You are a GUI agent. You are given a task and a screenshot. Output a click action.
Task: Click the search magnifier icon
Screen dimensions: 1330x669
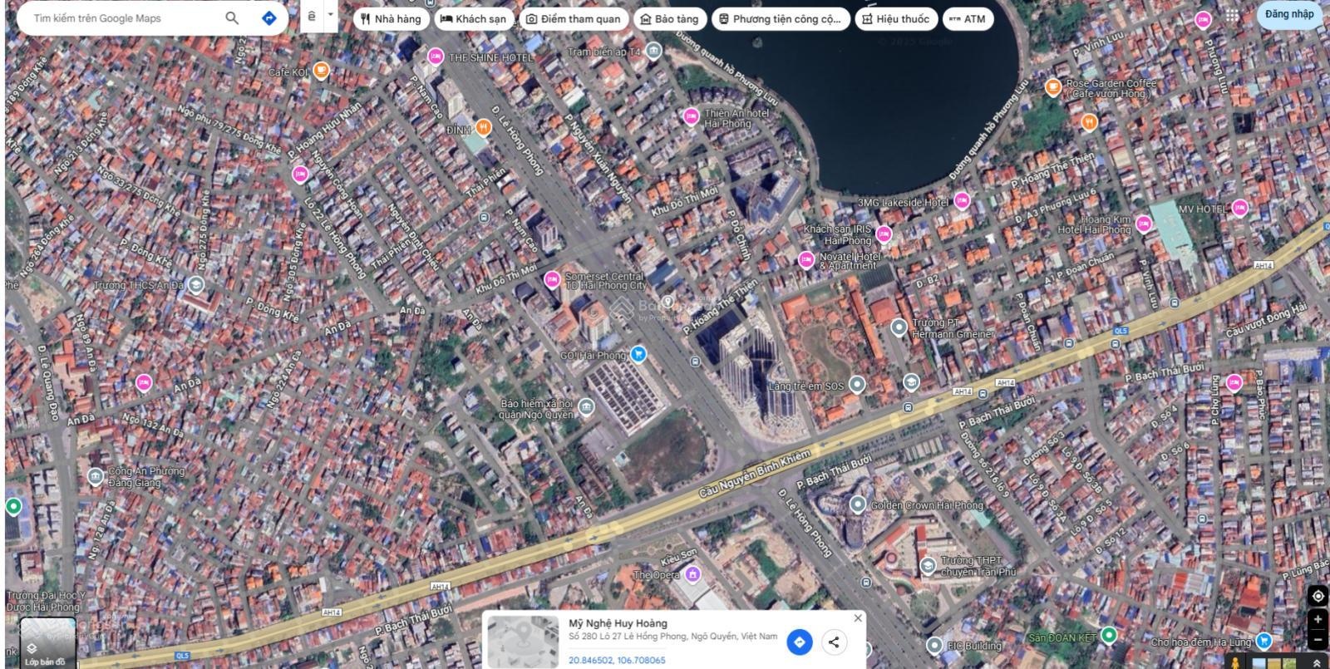[x=232, y=17]
